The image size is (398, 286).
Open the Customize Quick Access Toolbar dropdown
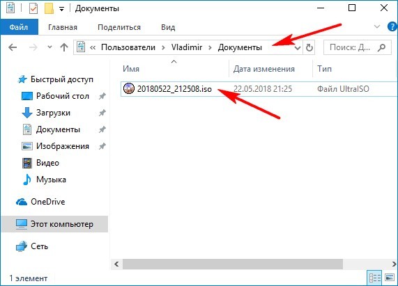tap(61, 9)
